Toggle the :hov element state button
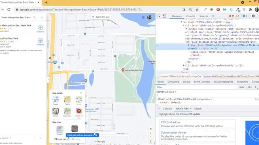Image resolution: width=259 pixels, height=145 pixels. 242,87
